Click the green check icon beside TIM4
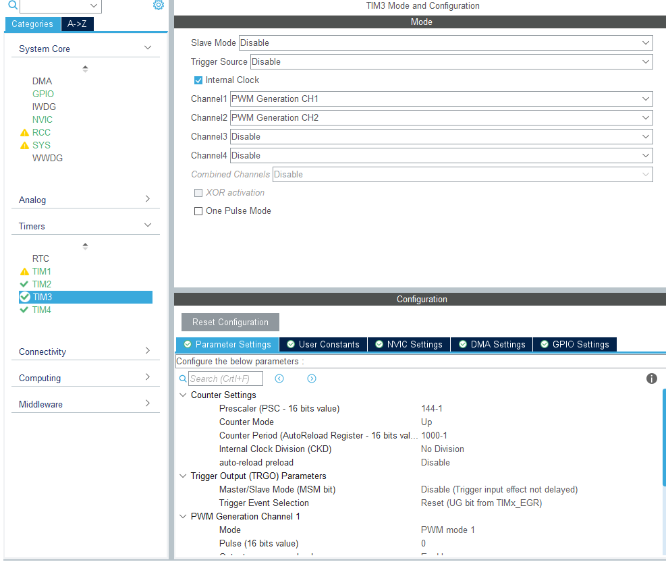The width and height of the screenshot is (666, 562). point(25,310)
